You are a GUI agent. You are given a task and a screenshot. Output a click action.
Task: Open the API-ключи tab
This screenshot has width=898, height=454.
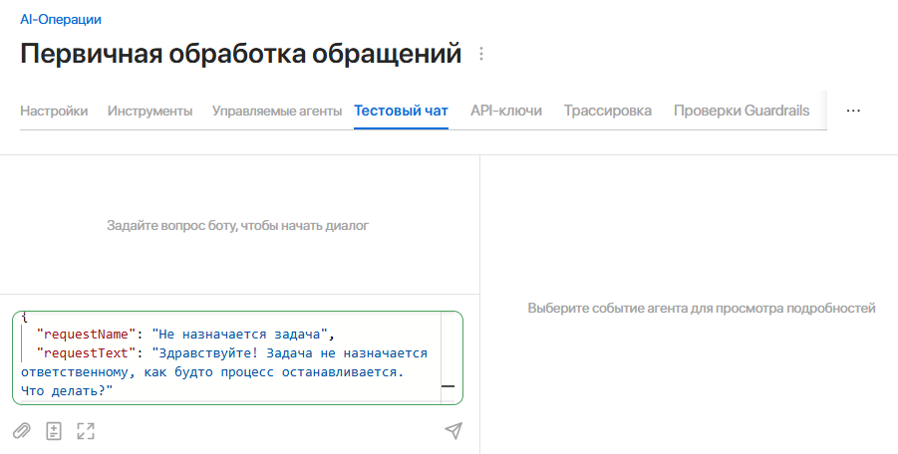point(506,111)
